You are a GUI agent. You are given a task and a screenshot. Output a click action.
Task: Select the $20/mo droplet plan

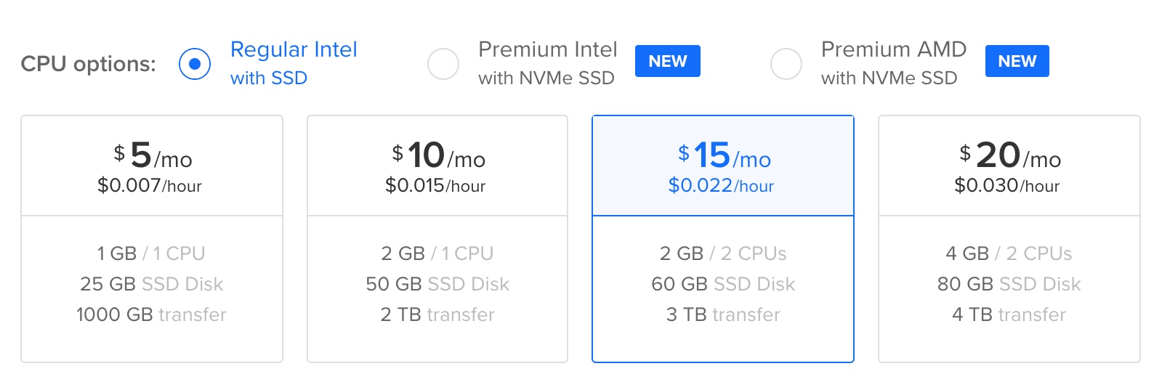pos(1009,166)
